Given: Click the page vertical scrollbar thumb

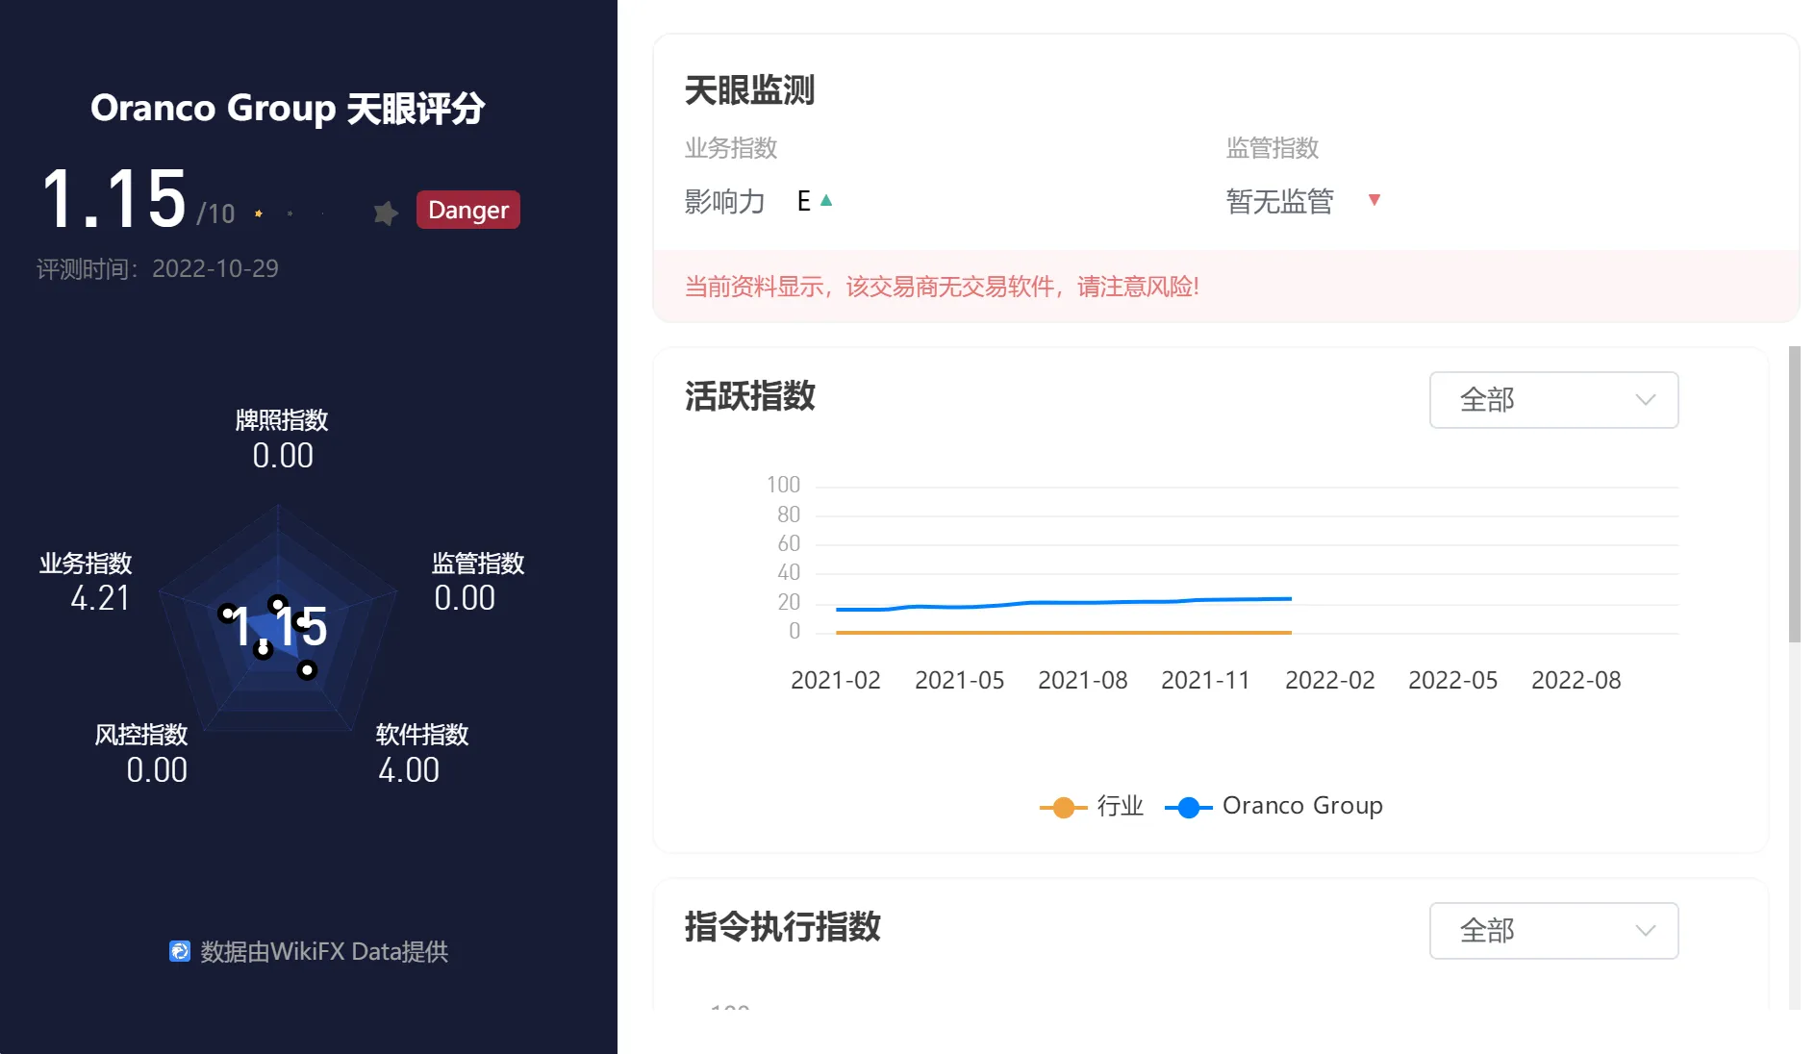Looking at the screenshot, I should click(1795, 494).
